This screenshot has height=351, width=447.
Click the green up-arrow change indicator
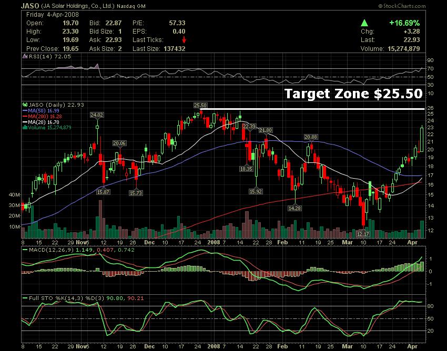coord(364,23)
